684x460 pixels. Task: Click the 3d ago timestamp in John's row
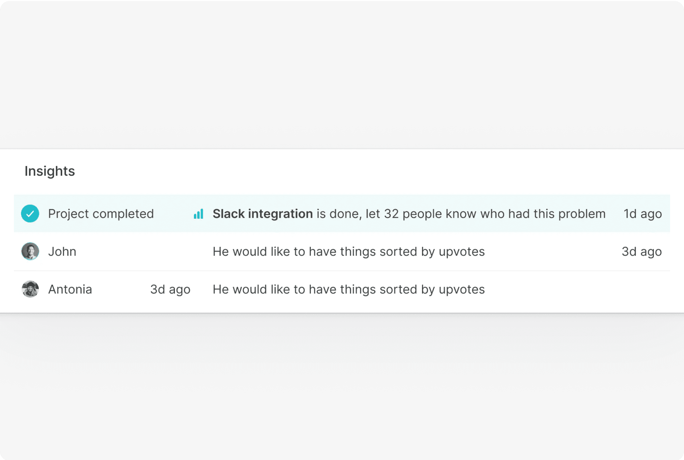click(641, 252)
